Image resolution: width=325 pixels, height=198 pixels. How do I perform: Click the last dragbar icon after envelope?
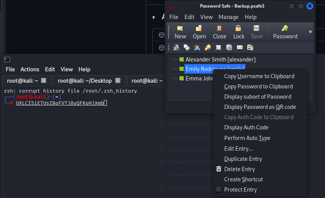tap(250, 47)
